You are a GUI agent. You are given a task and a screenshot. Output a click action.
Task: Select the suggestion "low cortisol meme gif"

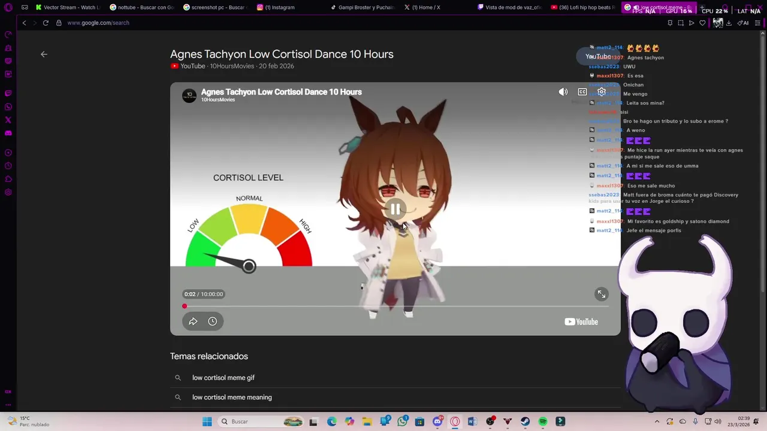tap(223, 378)
